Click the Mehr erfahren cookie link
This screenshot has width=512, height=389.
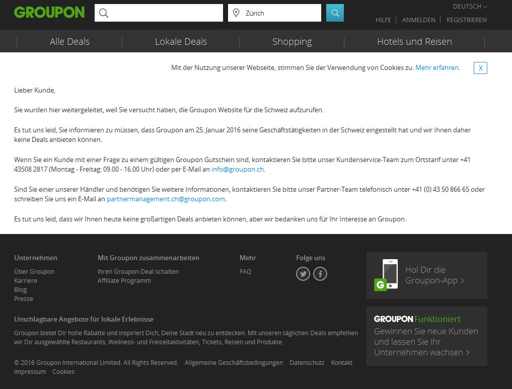point(437,67)
